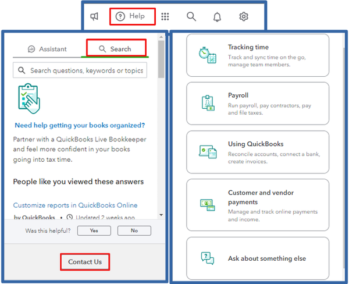Select the Using QuickBooks topic card
The image size is (349, 284).
point(258,152)
